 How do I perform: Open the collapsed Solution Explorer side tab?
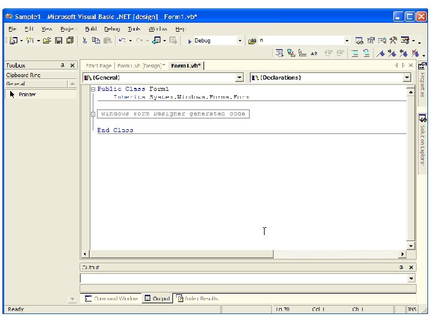pos(422,143)
